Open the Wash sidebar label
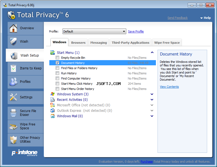 click(x=24, y=41)
